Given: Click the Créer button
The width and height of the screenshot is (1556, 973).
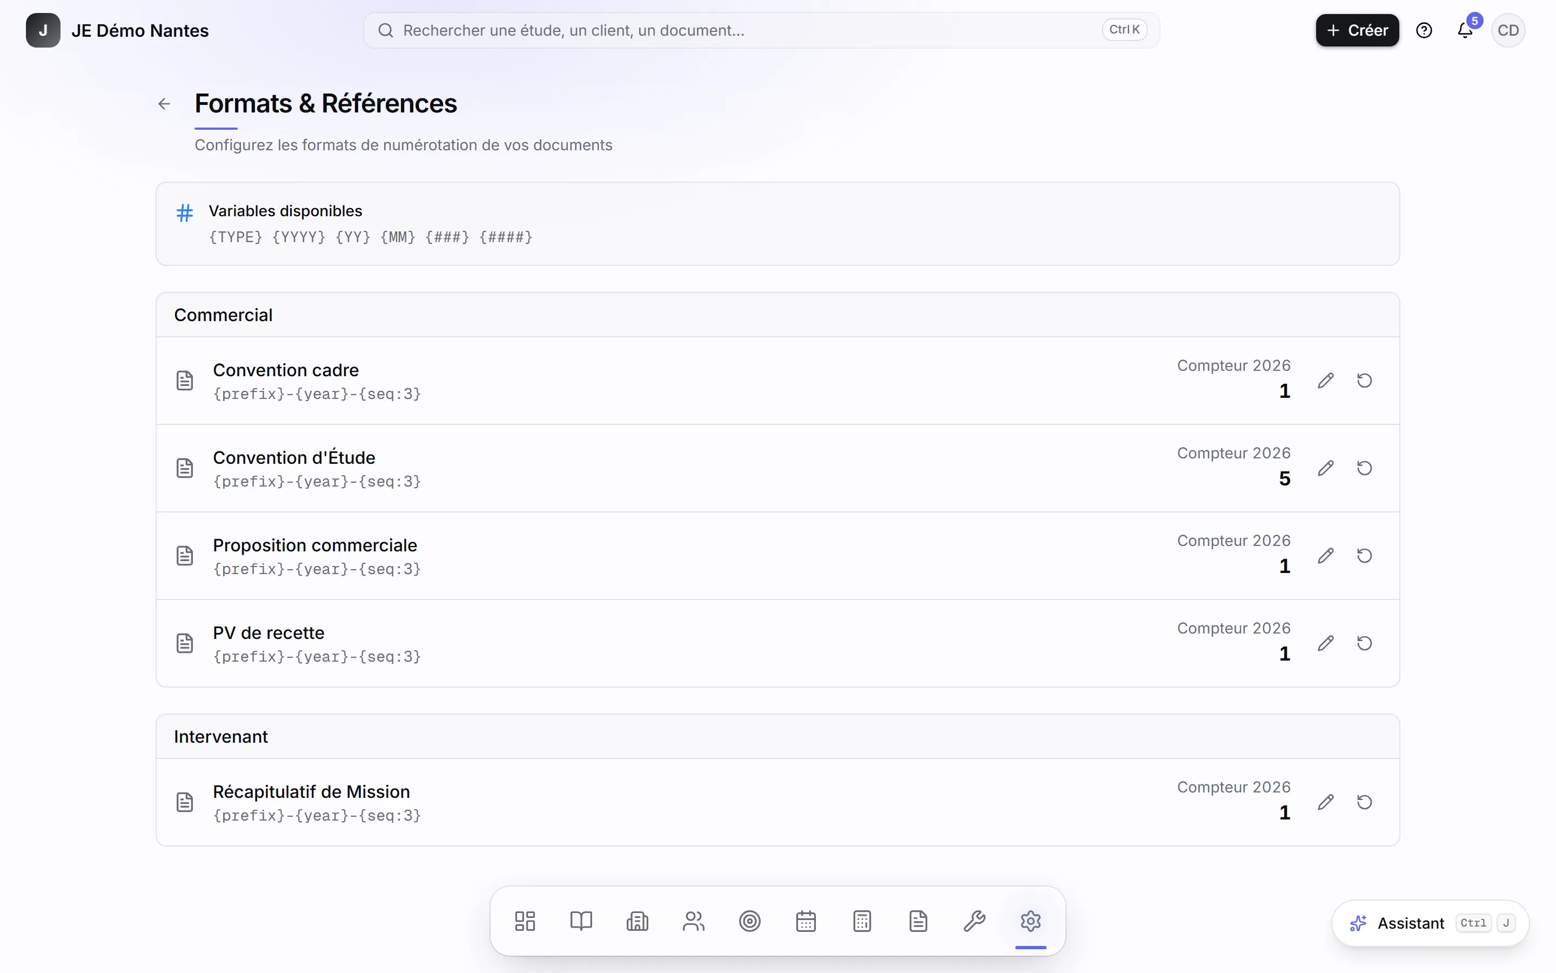Looking at the screenshot, I should click(x=1357, y=30).
